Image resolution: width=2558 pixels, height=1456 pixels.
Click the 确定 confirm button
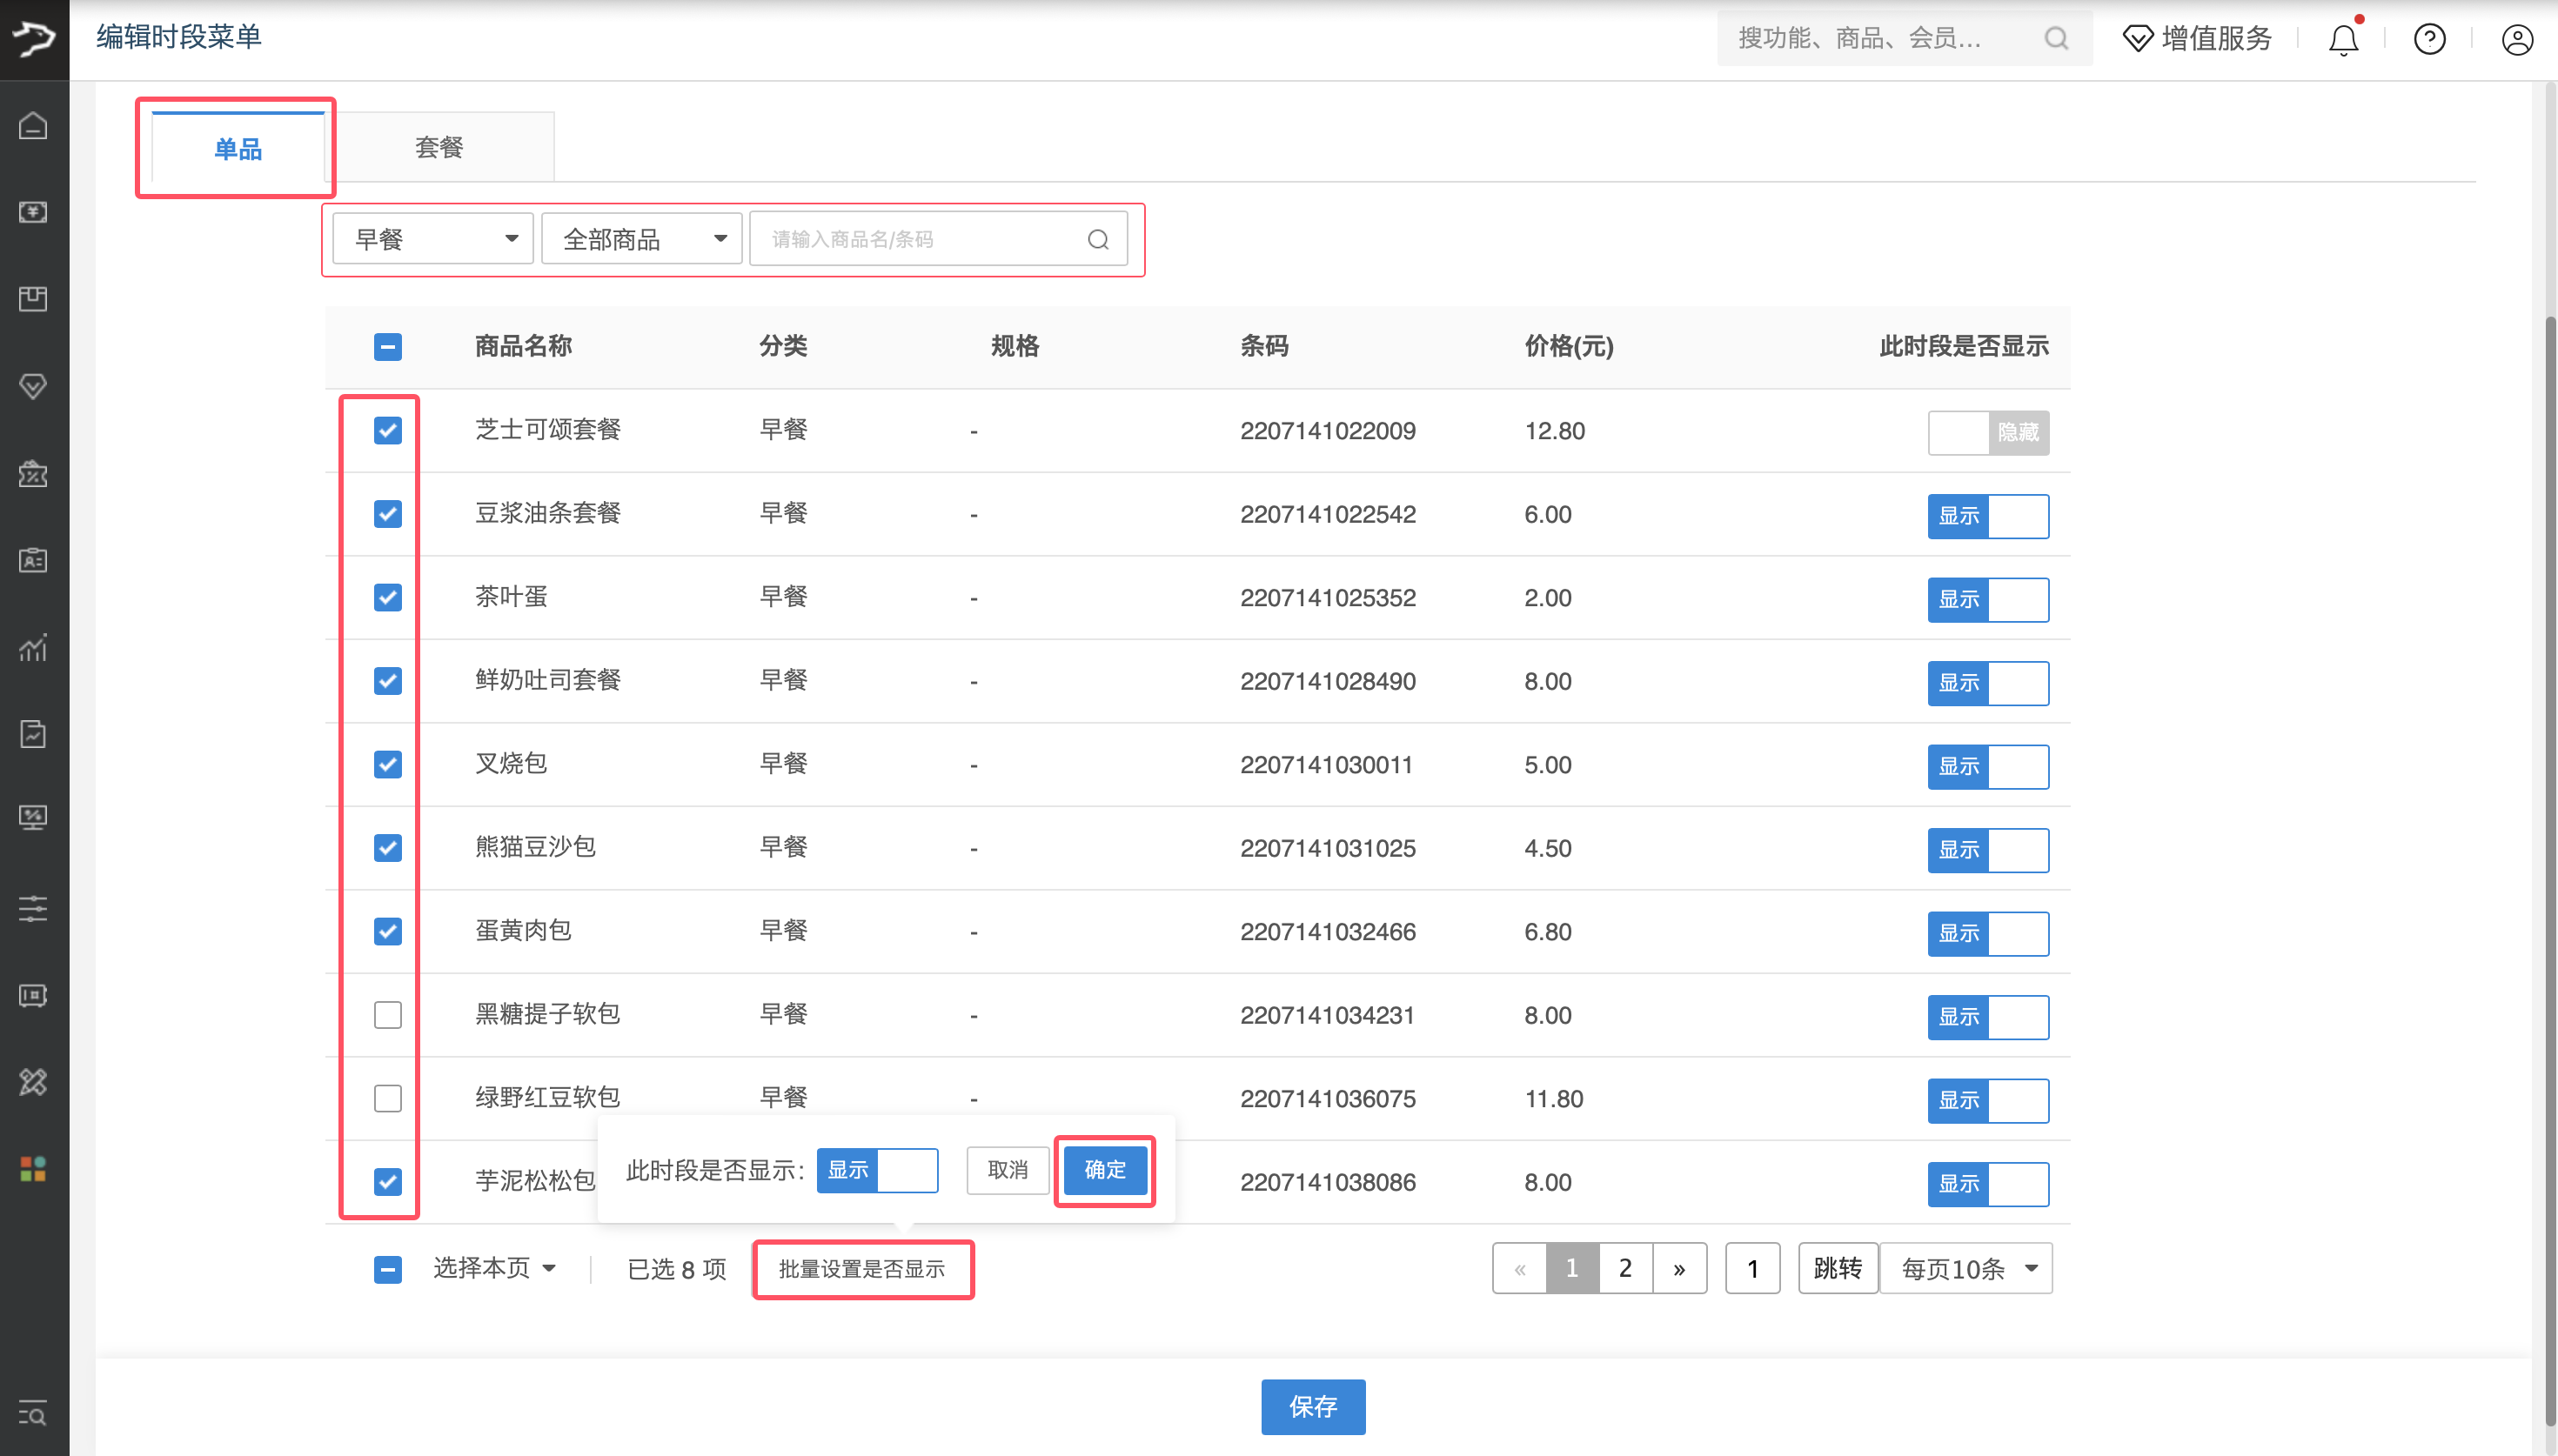tap(1104, 1170)
